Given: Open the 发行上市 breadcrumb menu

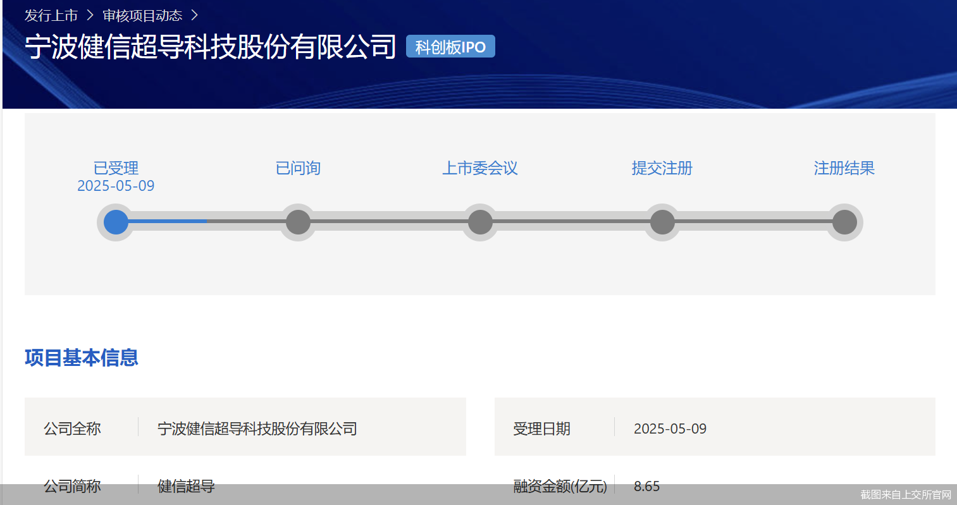Looking at the screenshot, I should tap(50, 15).
